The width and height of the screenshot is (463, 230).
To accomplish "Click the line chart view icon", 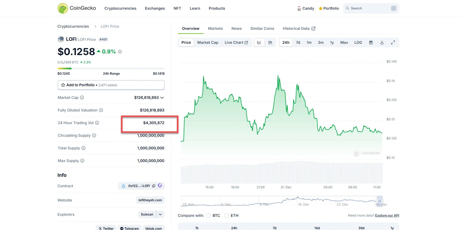I will pos(259,42).
